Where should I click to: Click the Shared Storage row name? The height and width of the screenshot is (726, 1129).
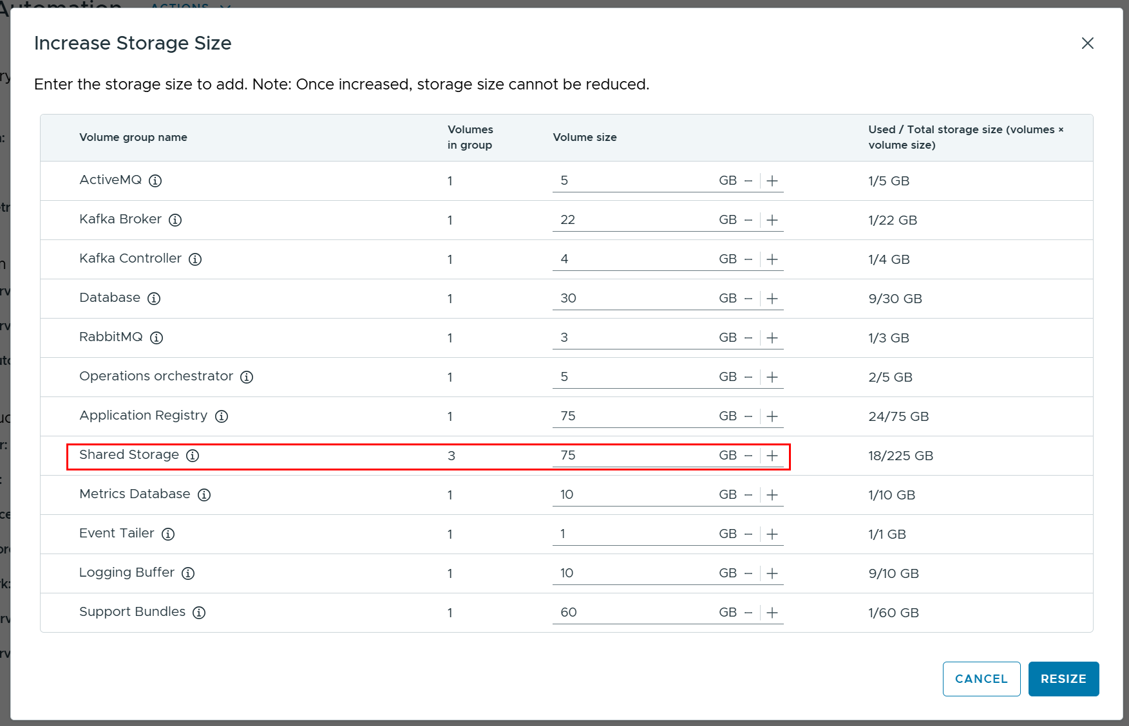129,454
